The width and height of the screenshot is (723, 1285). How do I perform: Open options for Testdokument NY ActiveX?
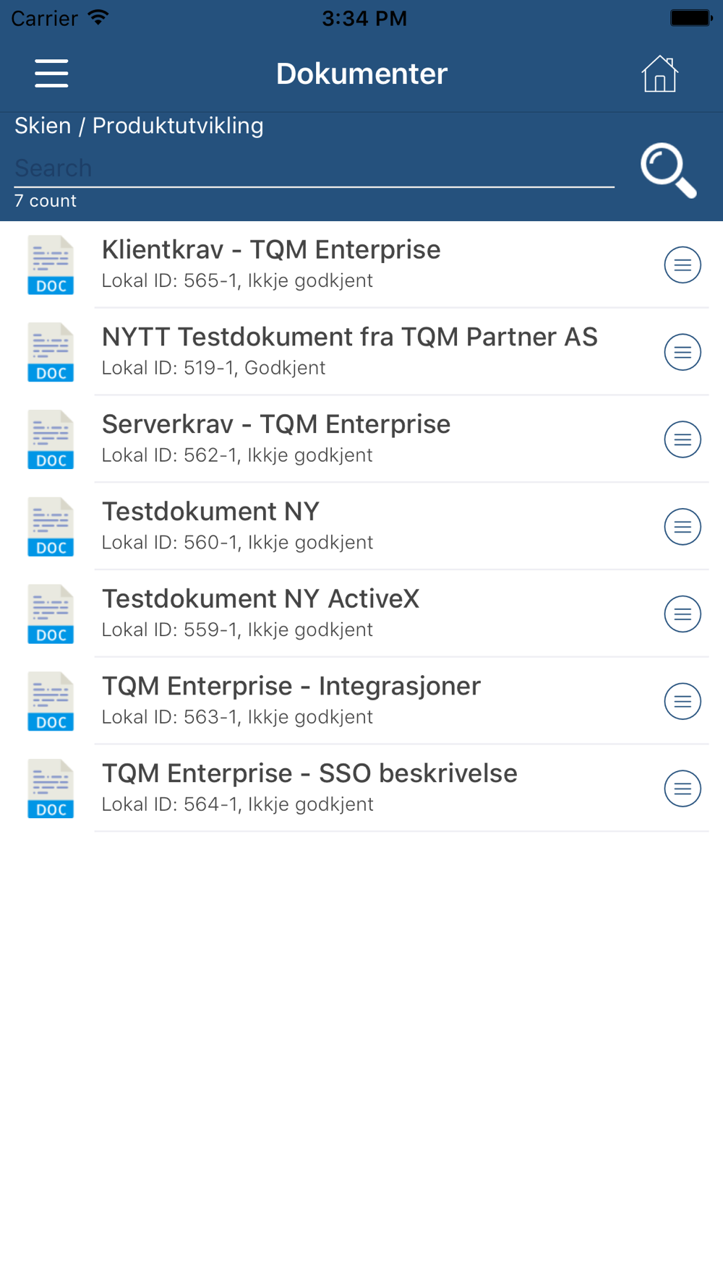[683, 614]
